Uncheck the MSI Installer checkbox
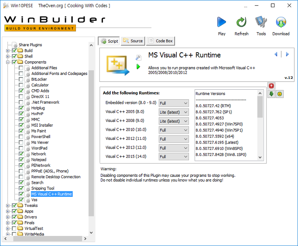 pos(21,125)
